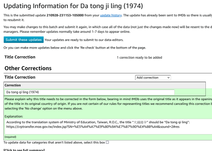
Task: Open '[Click to see full summary]' link
Action: pos(24,150)
